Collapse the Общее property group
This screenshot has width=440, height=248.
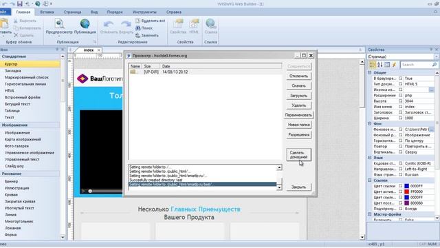[x=370, y=72]
